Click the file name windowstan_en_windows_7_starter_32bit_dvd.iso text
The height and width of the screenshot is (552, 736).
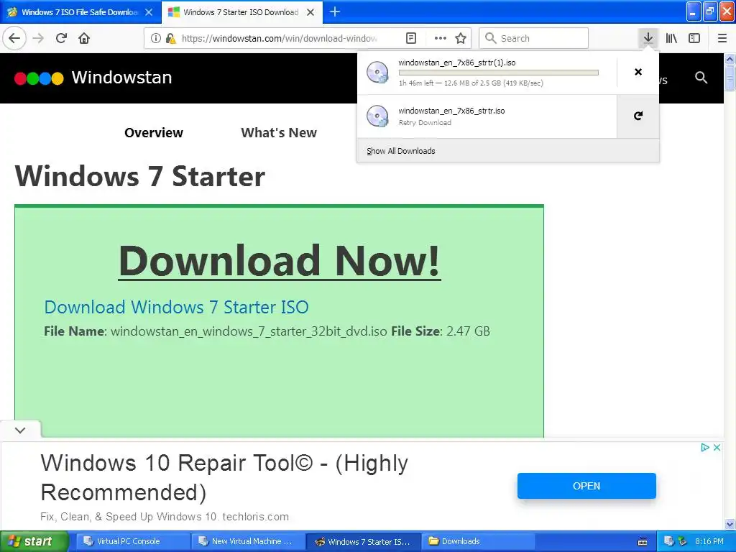click(249, 331)
